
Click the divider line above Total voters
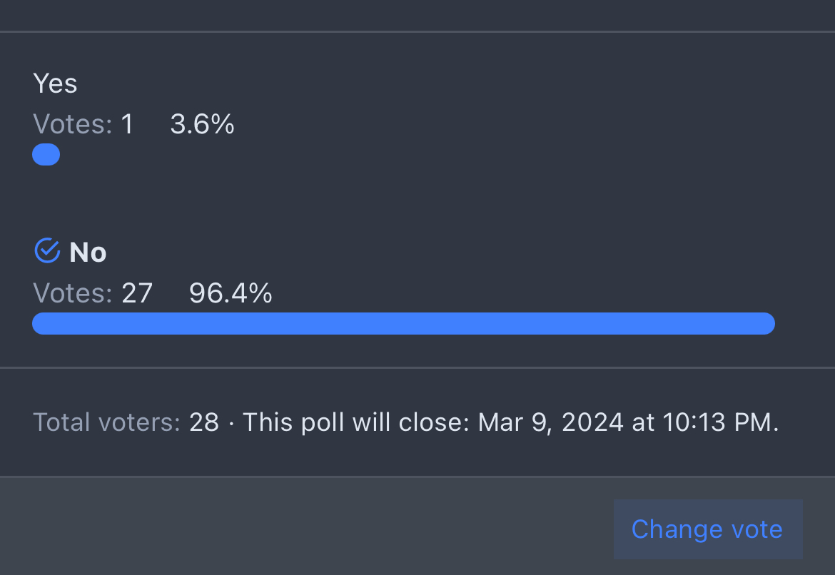click(x=417, y=368)
